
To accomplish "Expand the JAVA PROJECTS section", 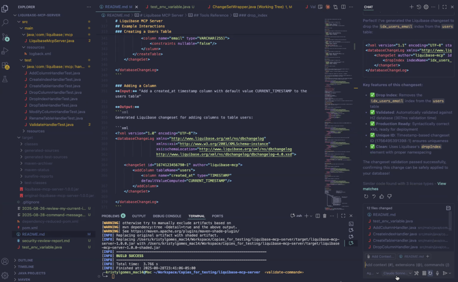I will [32, 273].
